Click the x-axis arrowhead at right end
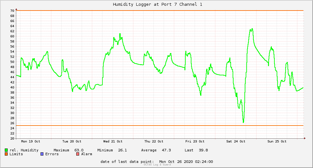 tap(305, 138)
